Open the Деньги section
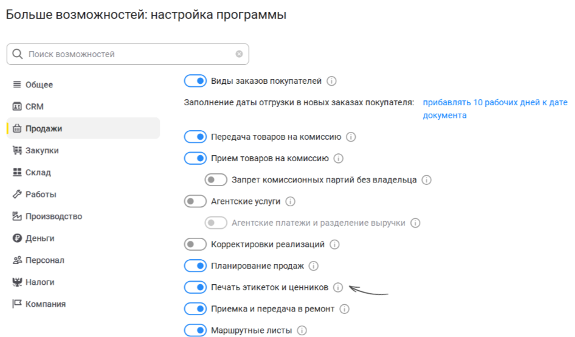The height and width of the screenshot is (337, 575). pos(83,238)
